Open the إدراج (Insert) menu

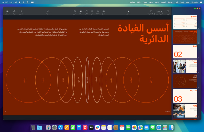[176, 2]
